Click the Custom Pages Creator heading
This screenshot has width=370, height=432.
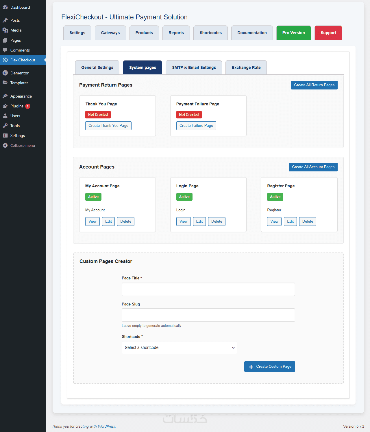(x=106, y=261)
